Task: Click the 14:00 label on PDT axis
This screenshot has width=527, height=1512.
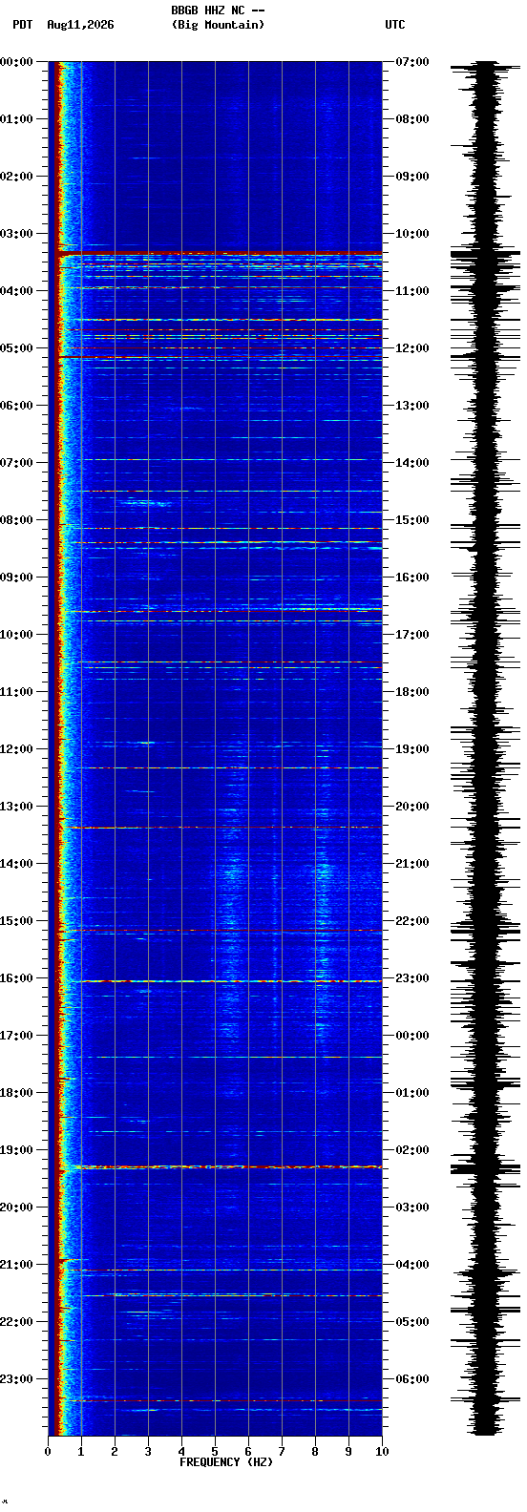Action: click(x=16, y=864)
